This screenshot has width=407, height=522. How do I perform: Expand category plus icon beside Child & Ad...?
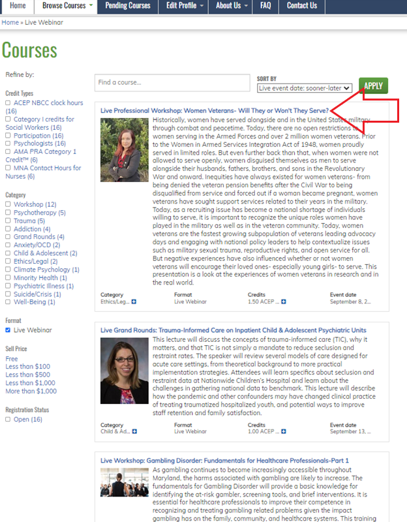pyautogui.click(x=134, y=431)
